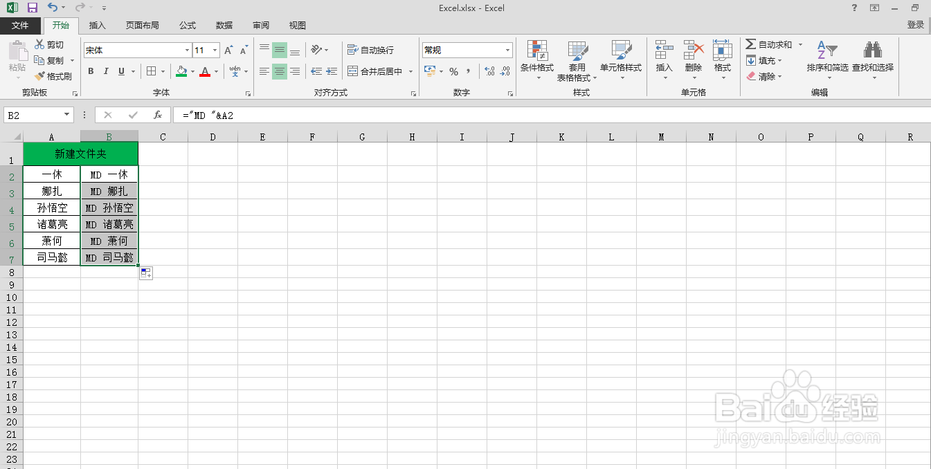Click the Insert cells (插入) icon
Screen dimensions: 931x469
(665, 50)
